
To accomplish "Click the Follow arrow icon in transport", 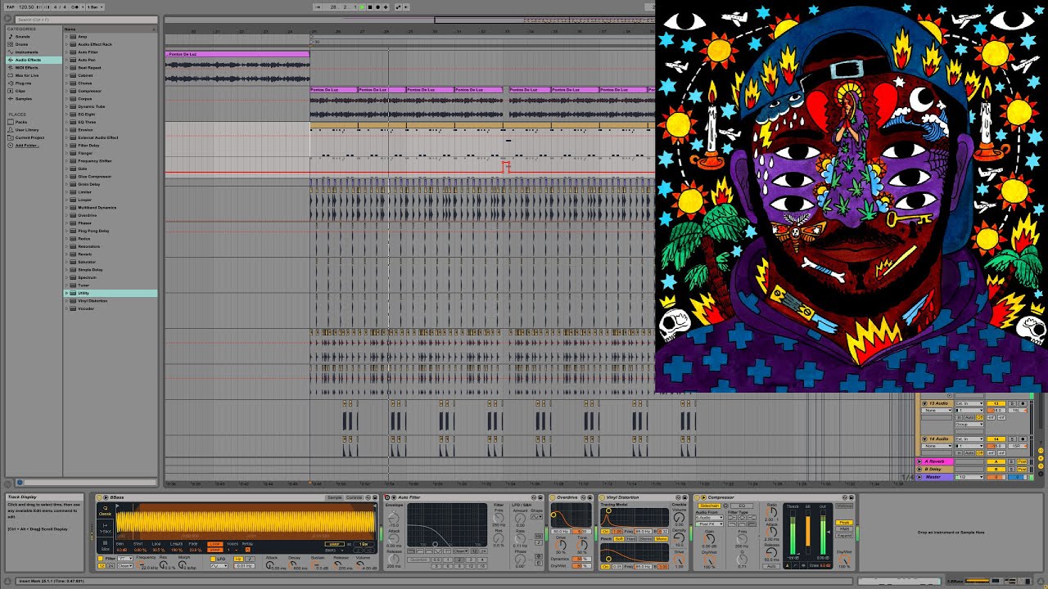I will (x=318, y=7).
